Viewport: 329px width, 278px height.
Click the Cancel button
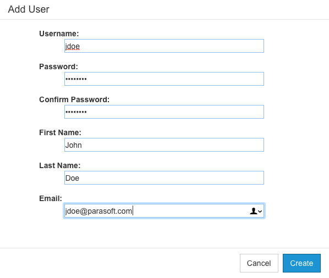pos(259,263)
